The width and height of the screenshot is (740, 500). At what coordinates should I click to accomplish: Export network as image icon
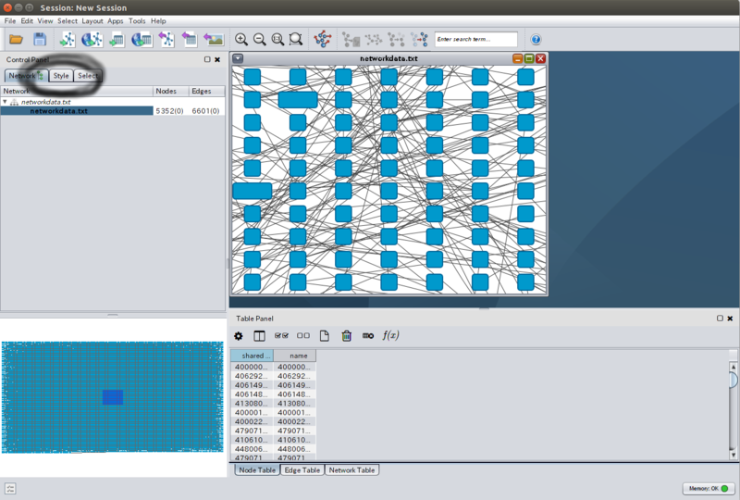click(x=214, y=39)
